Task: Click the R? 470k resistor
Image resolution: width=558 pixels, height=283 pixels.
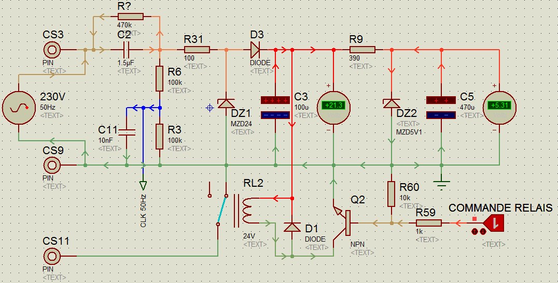Action: 131,17
